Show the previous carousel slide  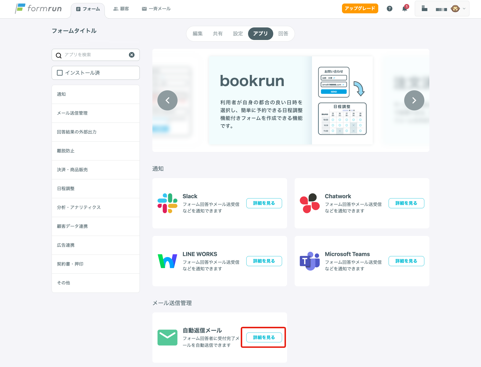[x=167, y=100]
